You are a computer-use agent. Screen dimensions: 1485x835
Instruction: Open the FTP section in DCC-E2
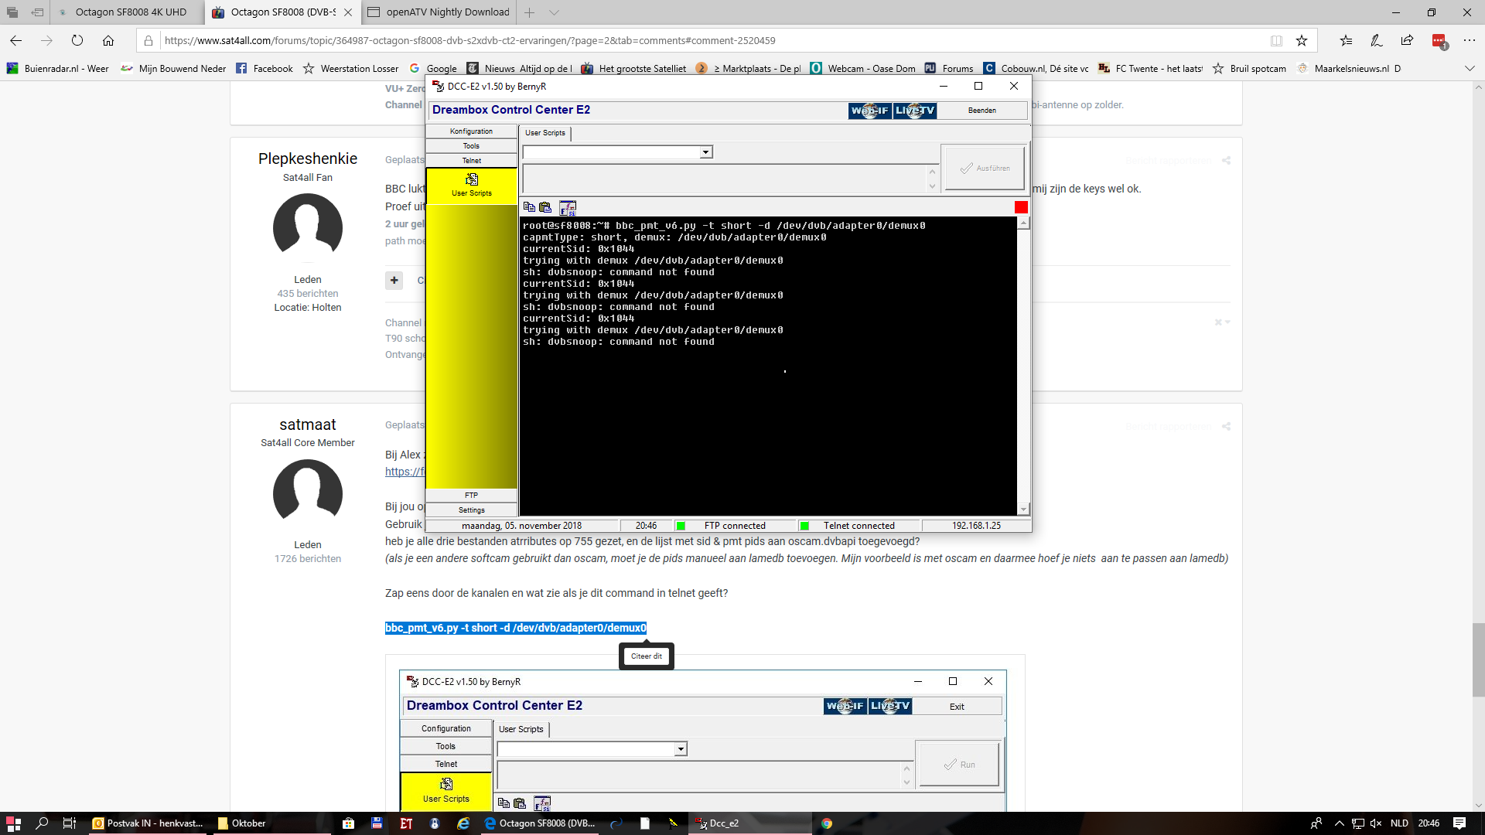tap(471, 496)
